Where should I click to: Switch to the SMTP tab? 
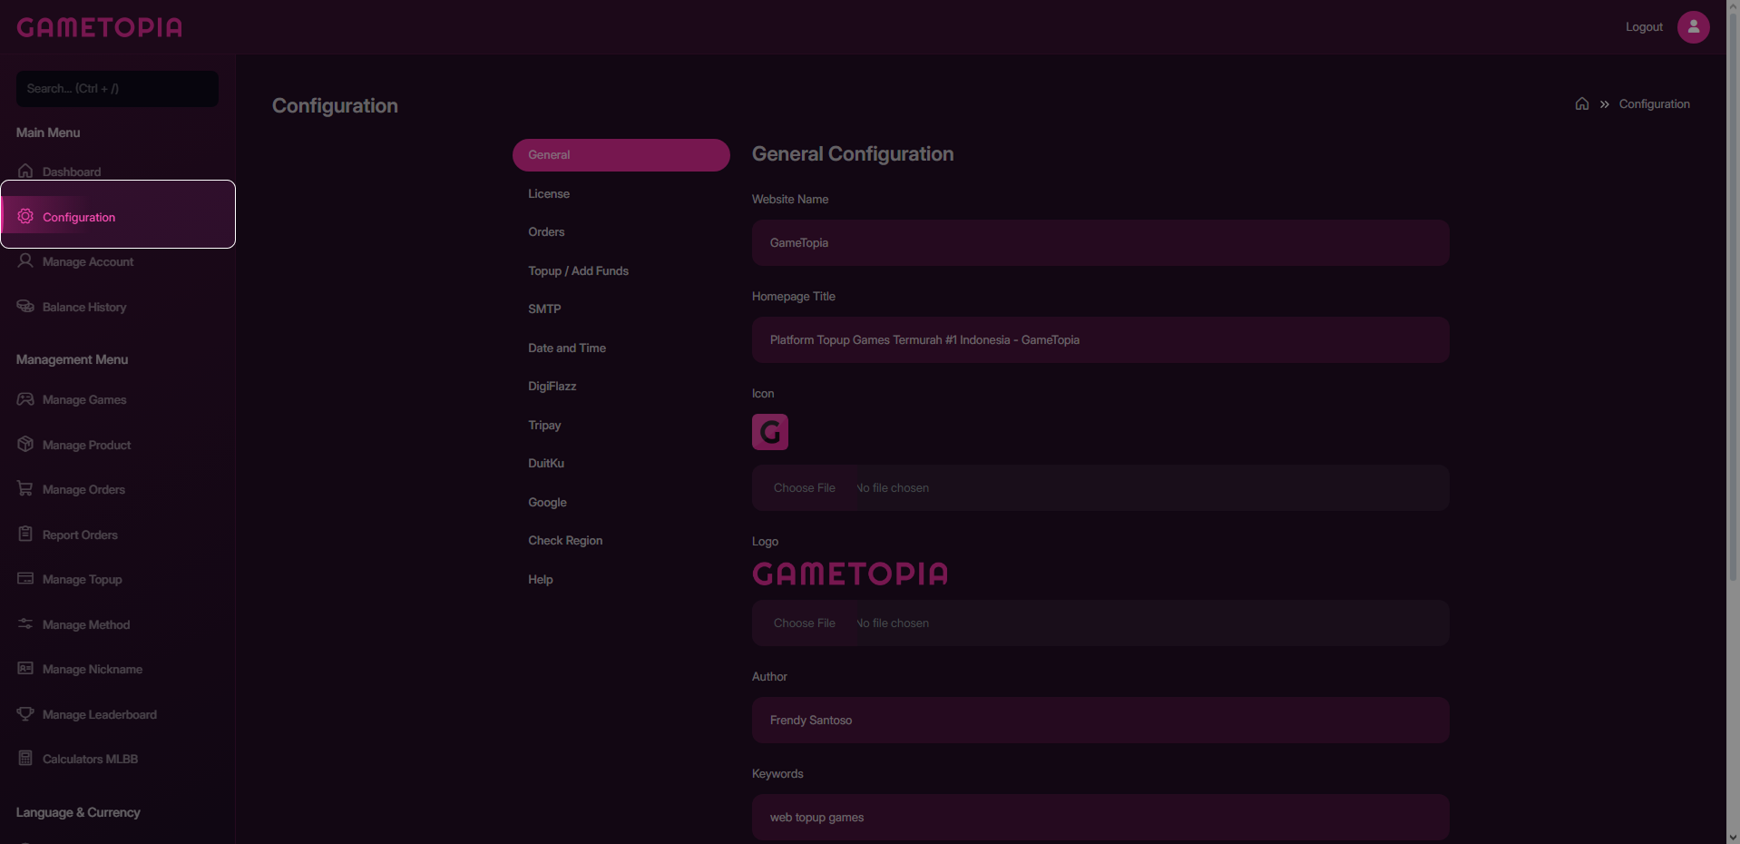coord(621,309)
